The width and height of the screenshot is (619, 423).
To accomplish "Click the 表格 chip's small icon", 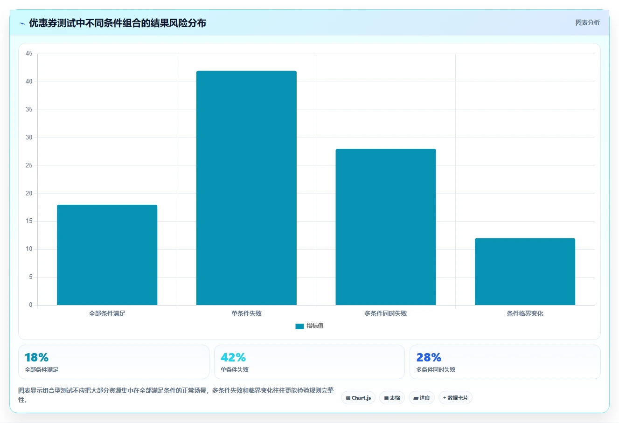I will (x=386, y=398).
